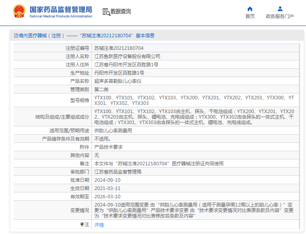Click the 适用范围/预期用途 label
The width and height of the screenshot is (306, 234).
[69, 130]
